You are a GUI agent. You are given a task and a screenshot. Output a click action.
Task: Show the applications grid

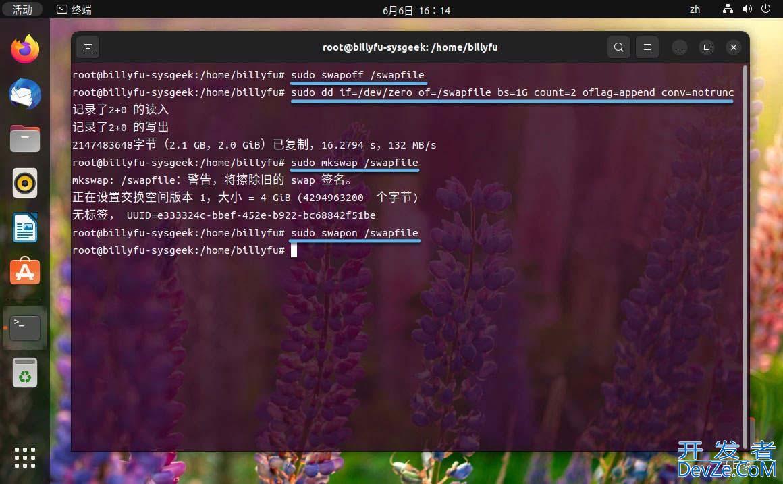25,458
